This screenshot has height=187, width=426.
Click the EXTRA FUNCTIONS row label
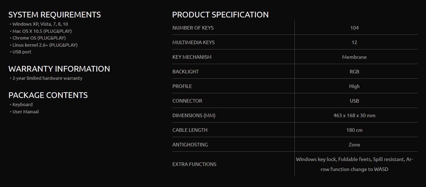click(x=194, y=164)
